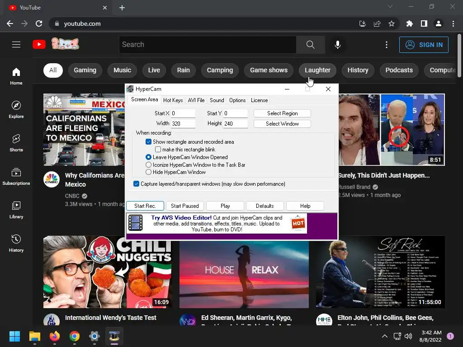Click Defaults button

click(x=265, y=206)
